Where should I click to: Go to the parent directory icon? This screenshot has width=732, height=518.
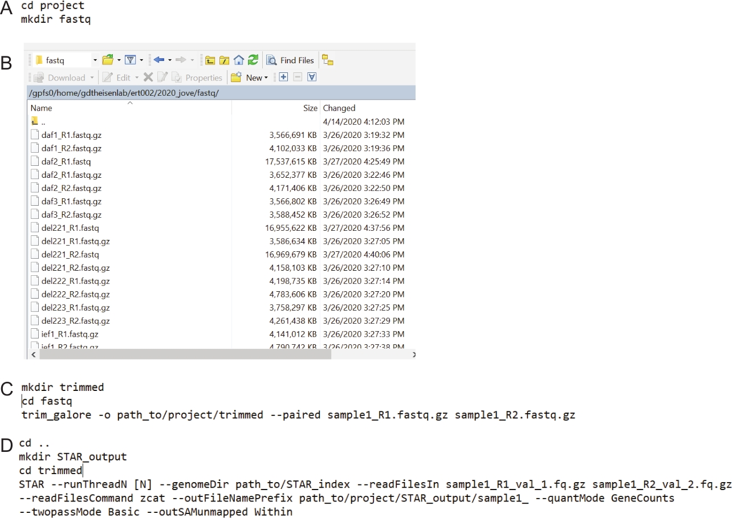tap(210, 60)
